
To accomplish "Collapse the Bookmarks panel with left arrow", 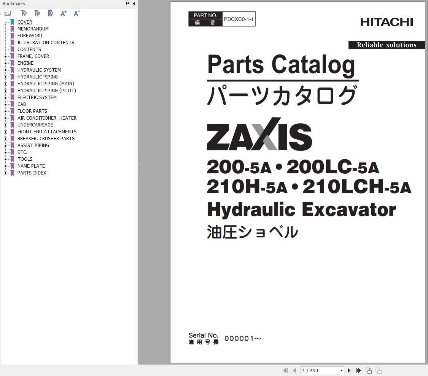I will tap(134, 3).
